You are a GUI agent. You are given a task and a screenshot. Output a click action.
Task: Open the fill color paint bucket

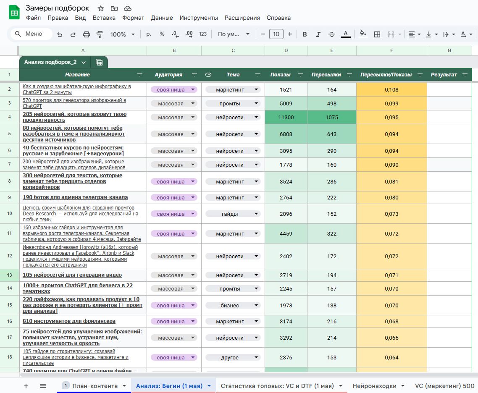tap(363, 34)
